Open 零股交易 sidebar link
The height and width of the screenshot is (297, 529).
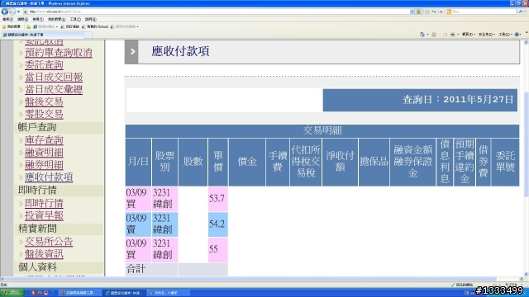[44, 114]
